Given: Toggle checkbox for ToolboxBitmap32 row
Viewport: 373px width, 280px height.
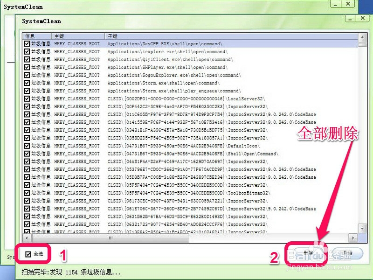Looking at the screenshot, I should coord(27,193).
